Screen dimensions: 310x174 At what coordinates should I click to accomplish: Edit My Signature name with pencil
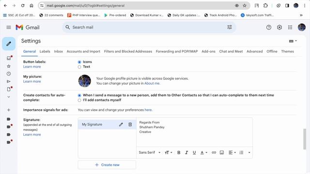click(x=121, y=125)
